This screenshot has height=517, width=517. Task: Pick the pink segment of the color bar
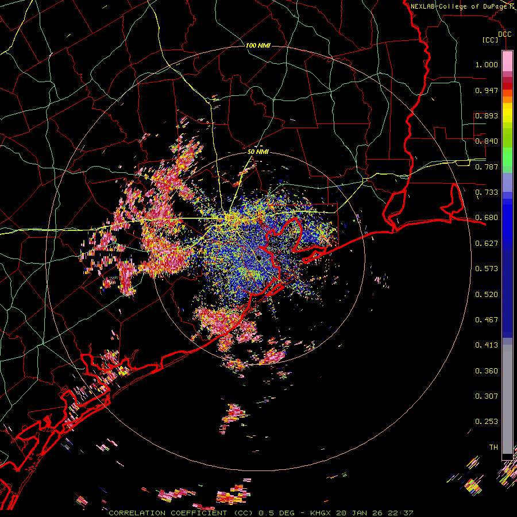[507, 61]
